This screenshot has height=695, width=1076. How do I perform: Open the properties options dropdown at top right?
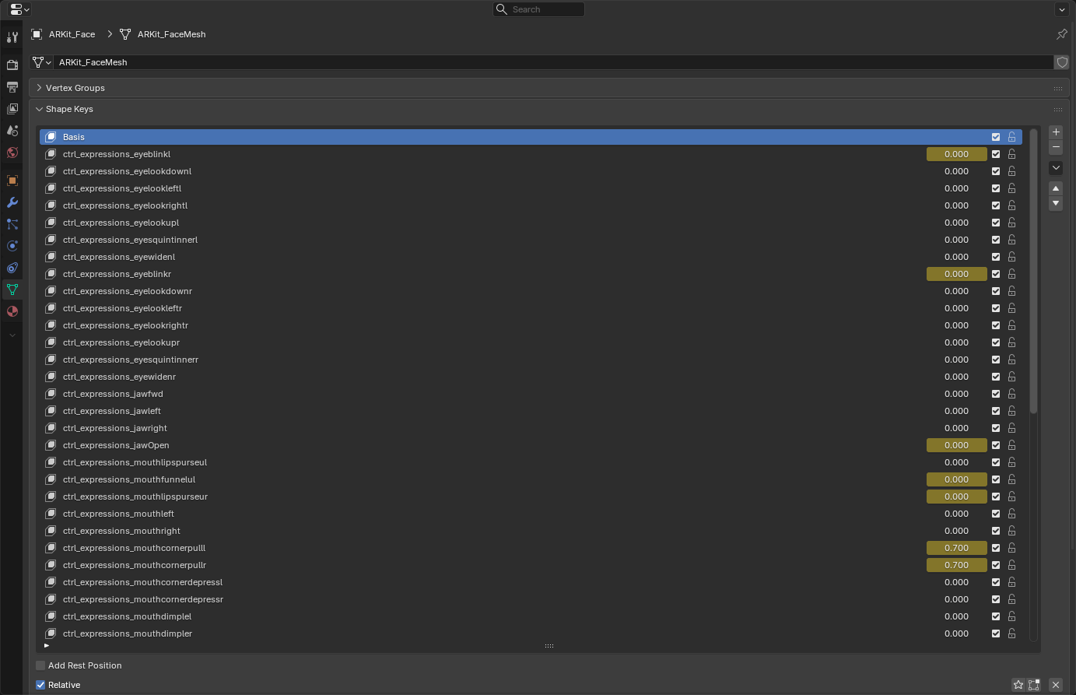pyautogui.click(x=1062, y=9)
